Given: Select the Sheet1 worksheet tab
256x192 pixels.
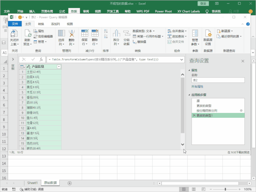Looking at the screenshot, I should [x=32, y=183].
